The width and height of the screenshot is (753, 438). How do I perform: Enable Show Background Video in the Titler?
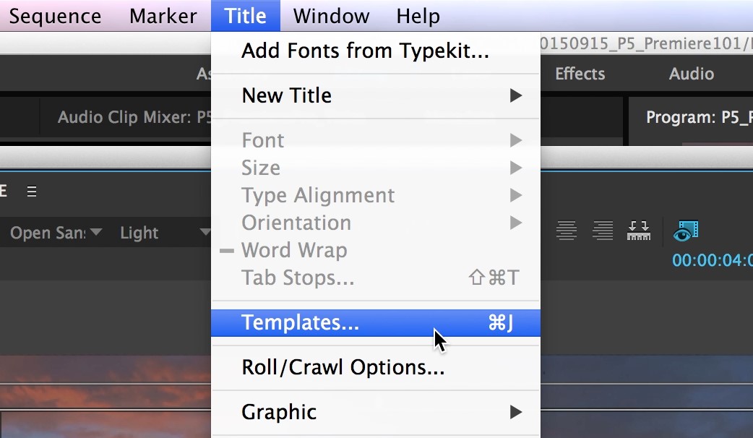tap(685, 230)
